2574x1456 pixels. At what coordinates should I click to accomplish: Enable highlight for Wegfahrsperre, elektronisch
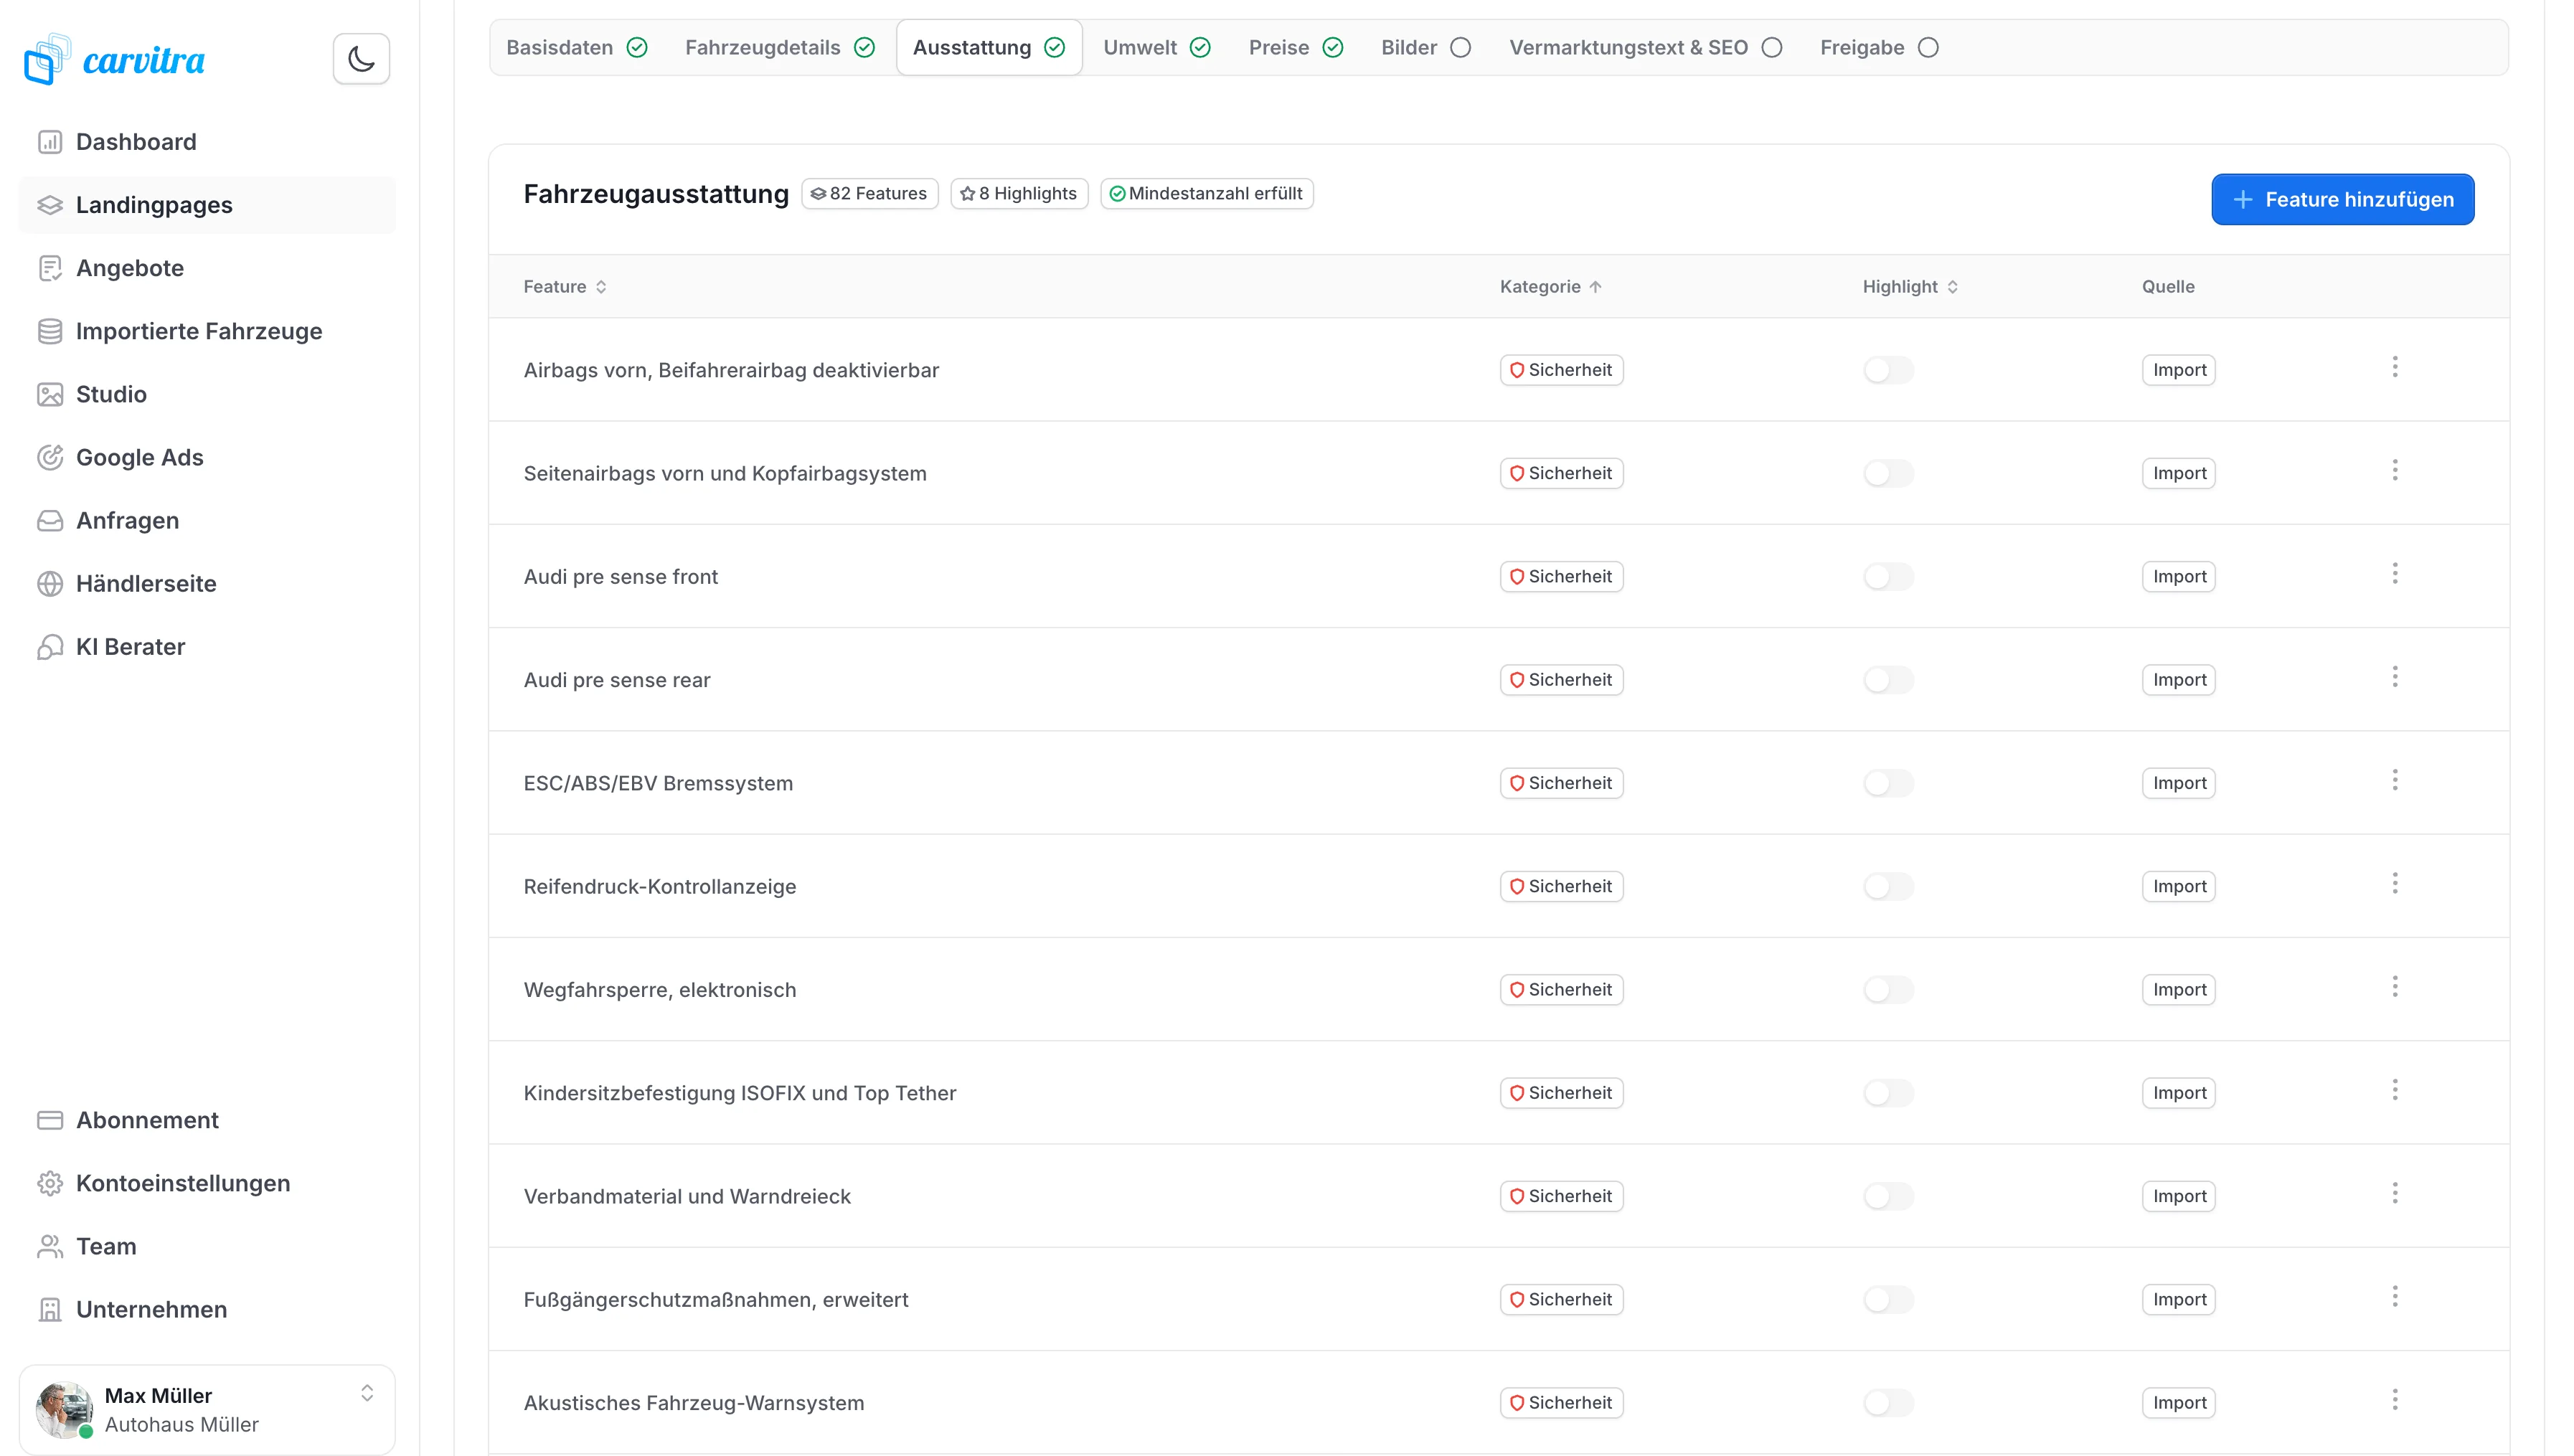[x=1888, y=990]
